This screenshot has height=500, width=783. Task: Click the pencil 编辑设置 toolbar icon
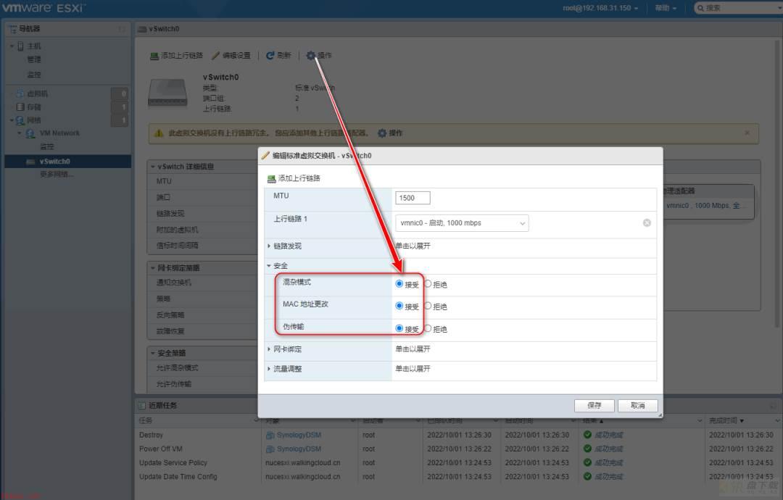pos(216,55)
